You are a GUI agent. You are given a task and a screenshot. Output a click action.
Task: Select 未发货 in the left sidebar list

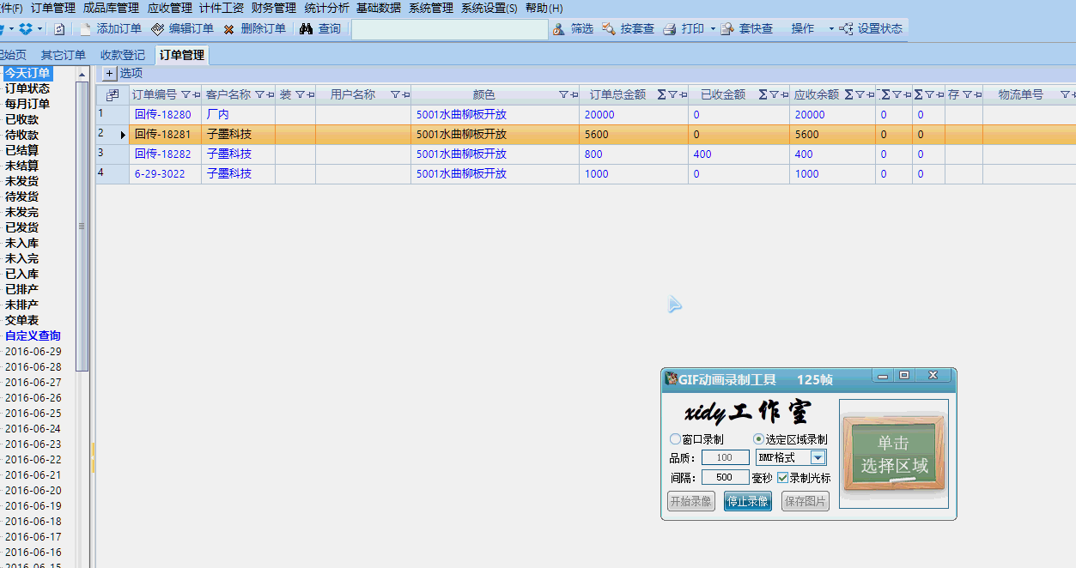[x=21, y=181]
